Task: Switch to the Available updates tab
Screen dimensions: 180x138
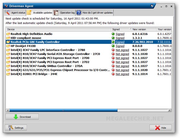Action: tap(40, 13)
